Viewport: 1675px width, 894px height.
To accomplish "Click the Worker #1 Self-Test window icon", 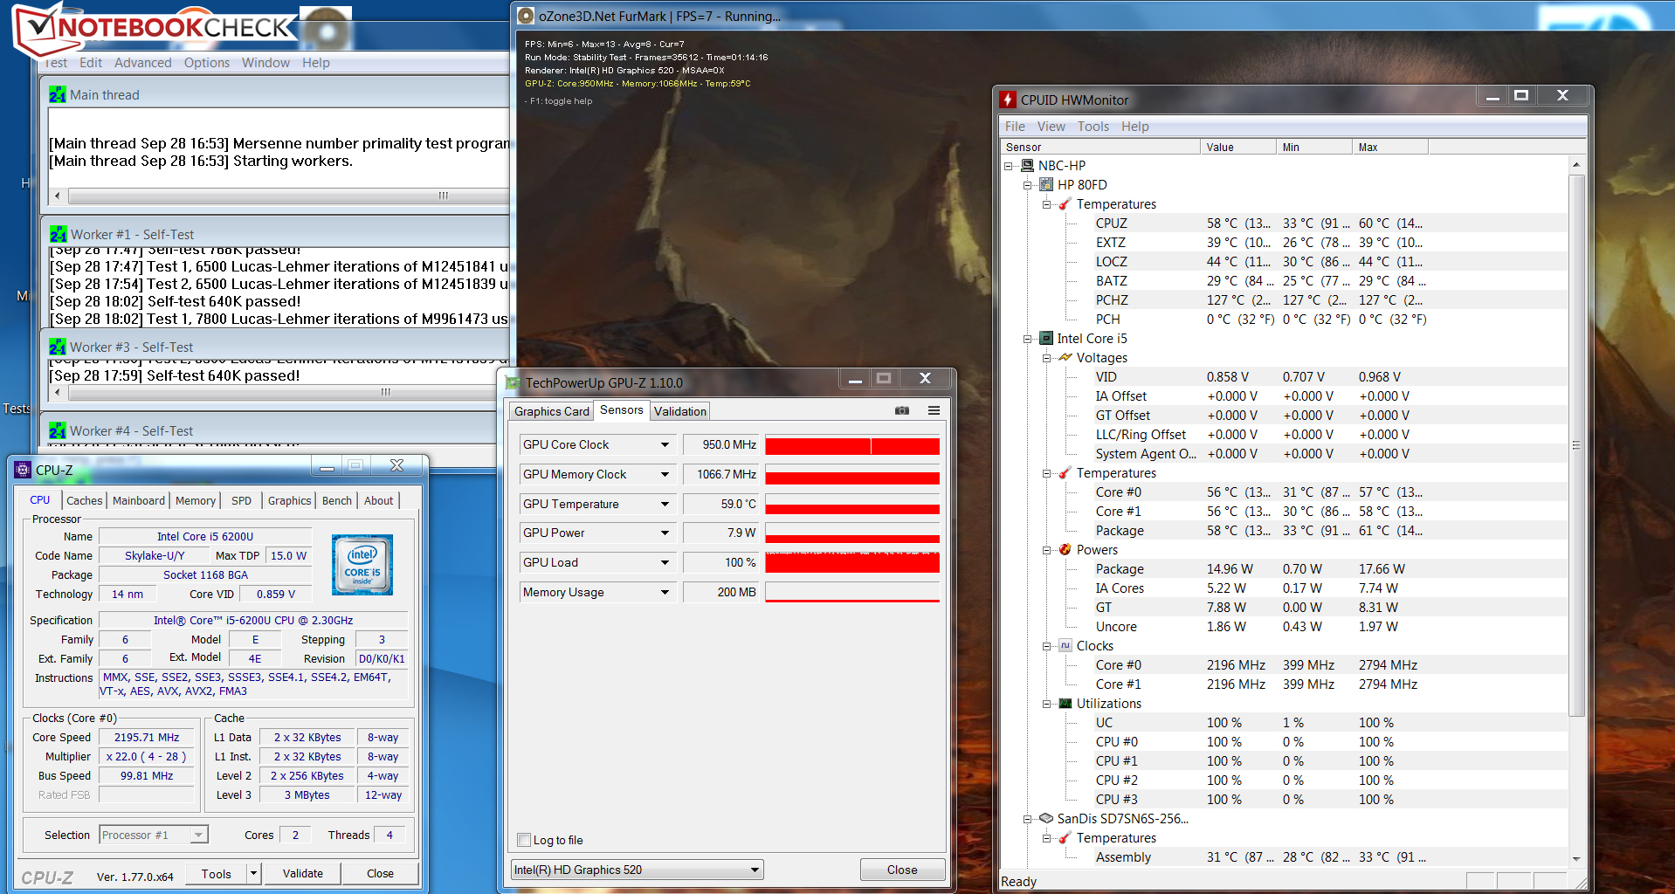I will 59,234.
